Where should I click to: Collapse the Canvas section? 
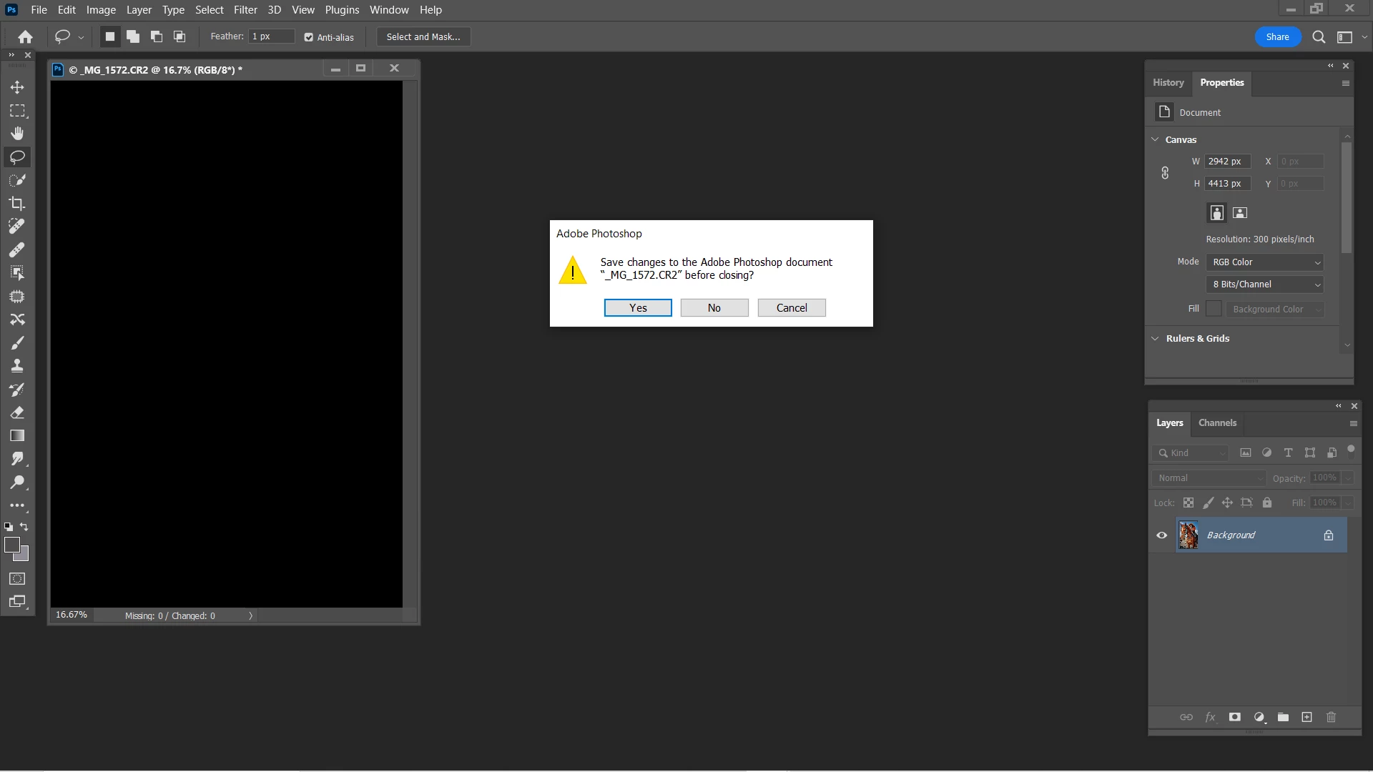click(1155, 139)
